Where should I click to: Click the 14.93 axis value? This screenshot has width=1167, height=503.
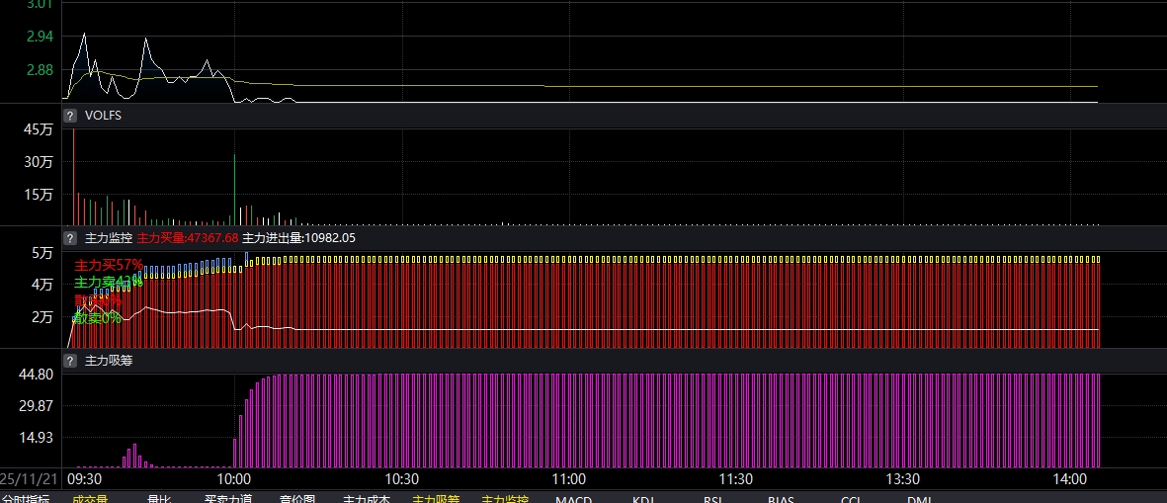36,438
